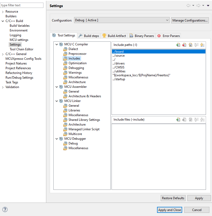Image resolution: width=212 pixels, height=216 pixels.
Task: Go forward using the right arrow icon
Action: (x=198, y=6)
